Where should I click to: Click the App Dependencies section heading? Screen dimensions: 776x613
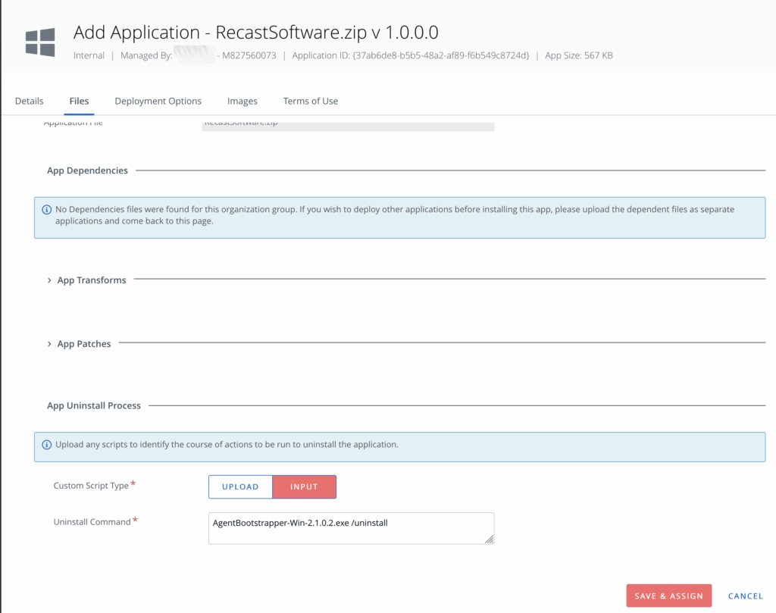coord(87,170)
